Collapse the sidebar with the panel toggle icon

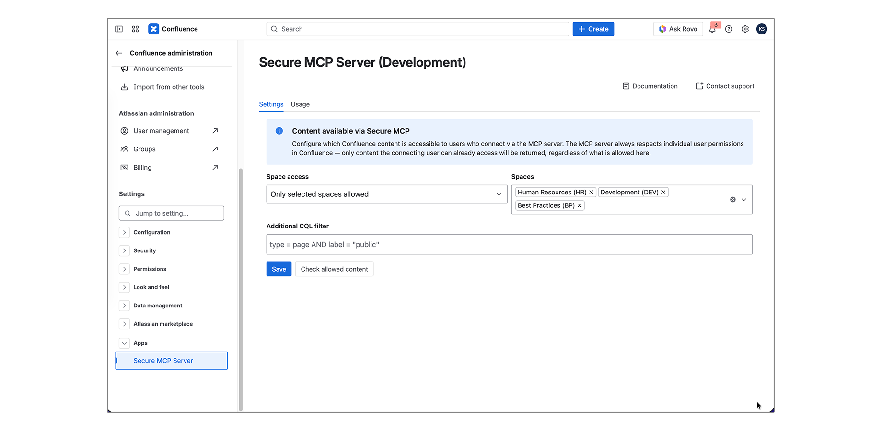coord(119,29)
